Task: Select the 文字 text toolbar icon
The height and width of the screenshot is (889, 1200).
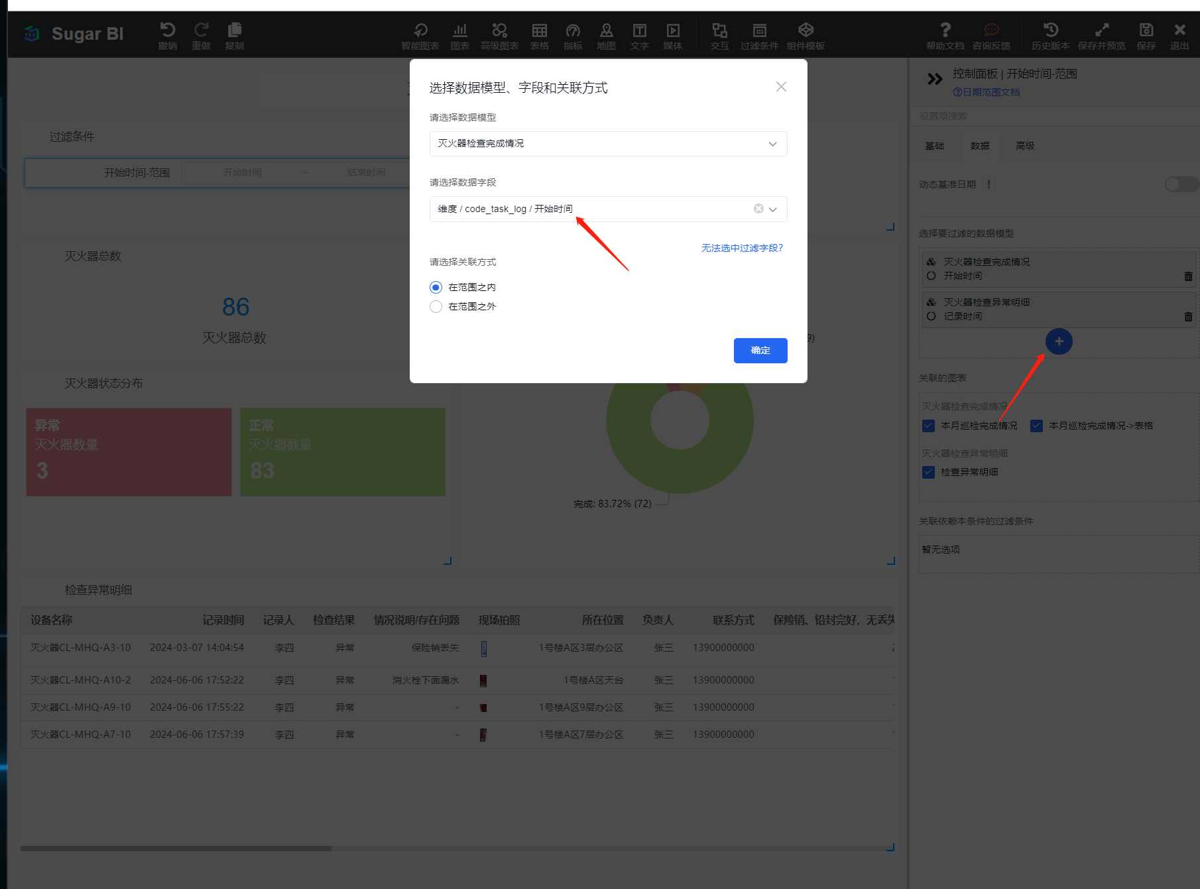Action: [x=639, y=30]
